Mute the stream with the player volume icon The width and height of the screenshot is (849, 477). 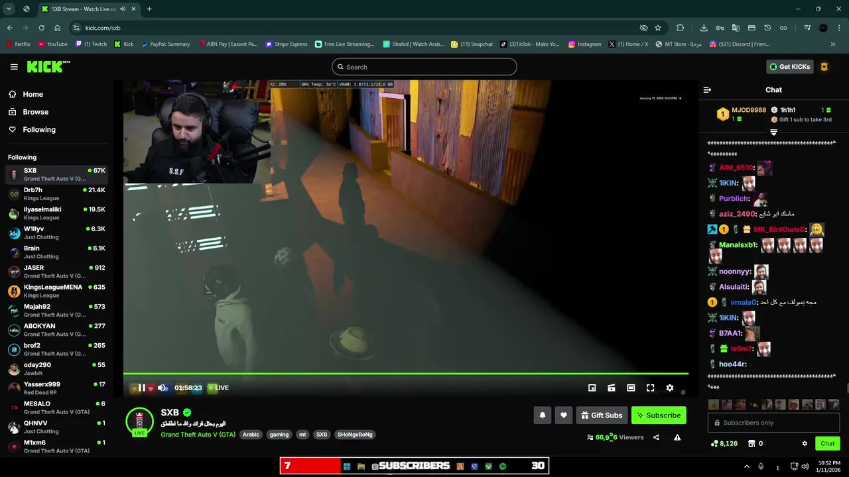[162, 388]
